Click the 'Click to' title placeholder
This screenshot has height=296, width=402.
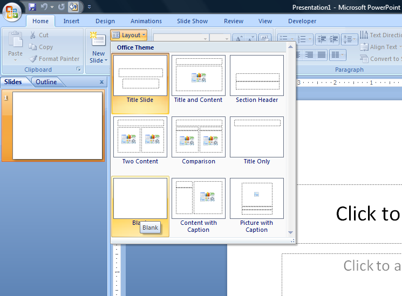point(367,213)
